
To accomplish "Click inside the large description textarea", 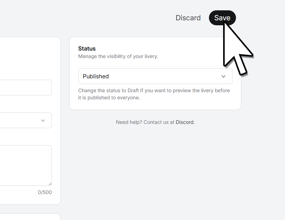I will (x=26, y=166).
